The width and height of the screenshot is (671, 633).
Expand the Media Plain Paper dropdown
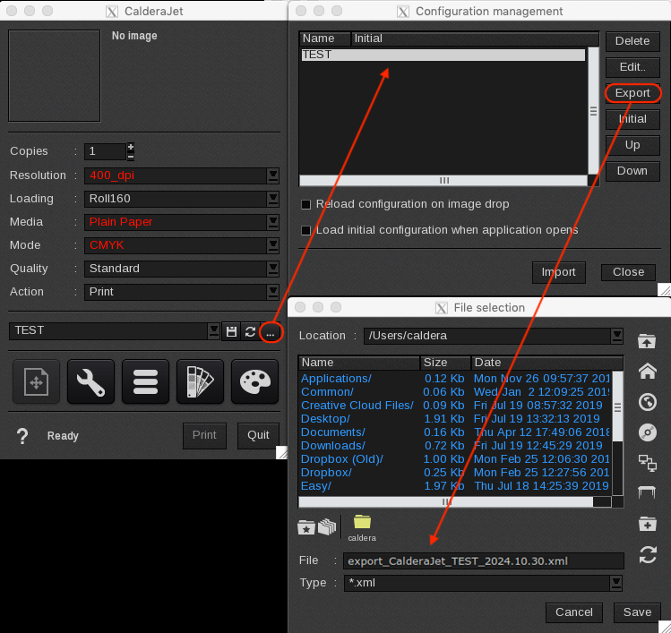coord(272,222)
